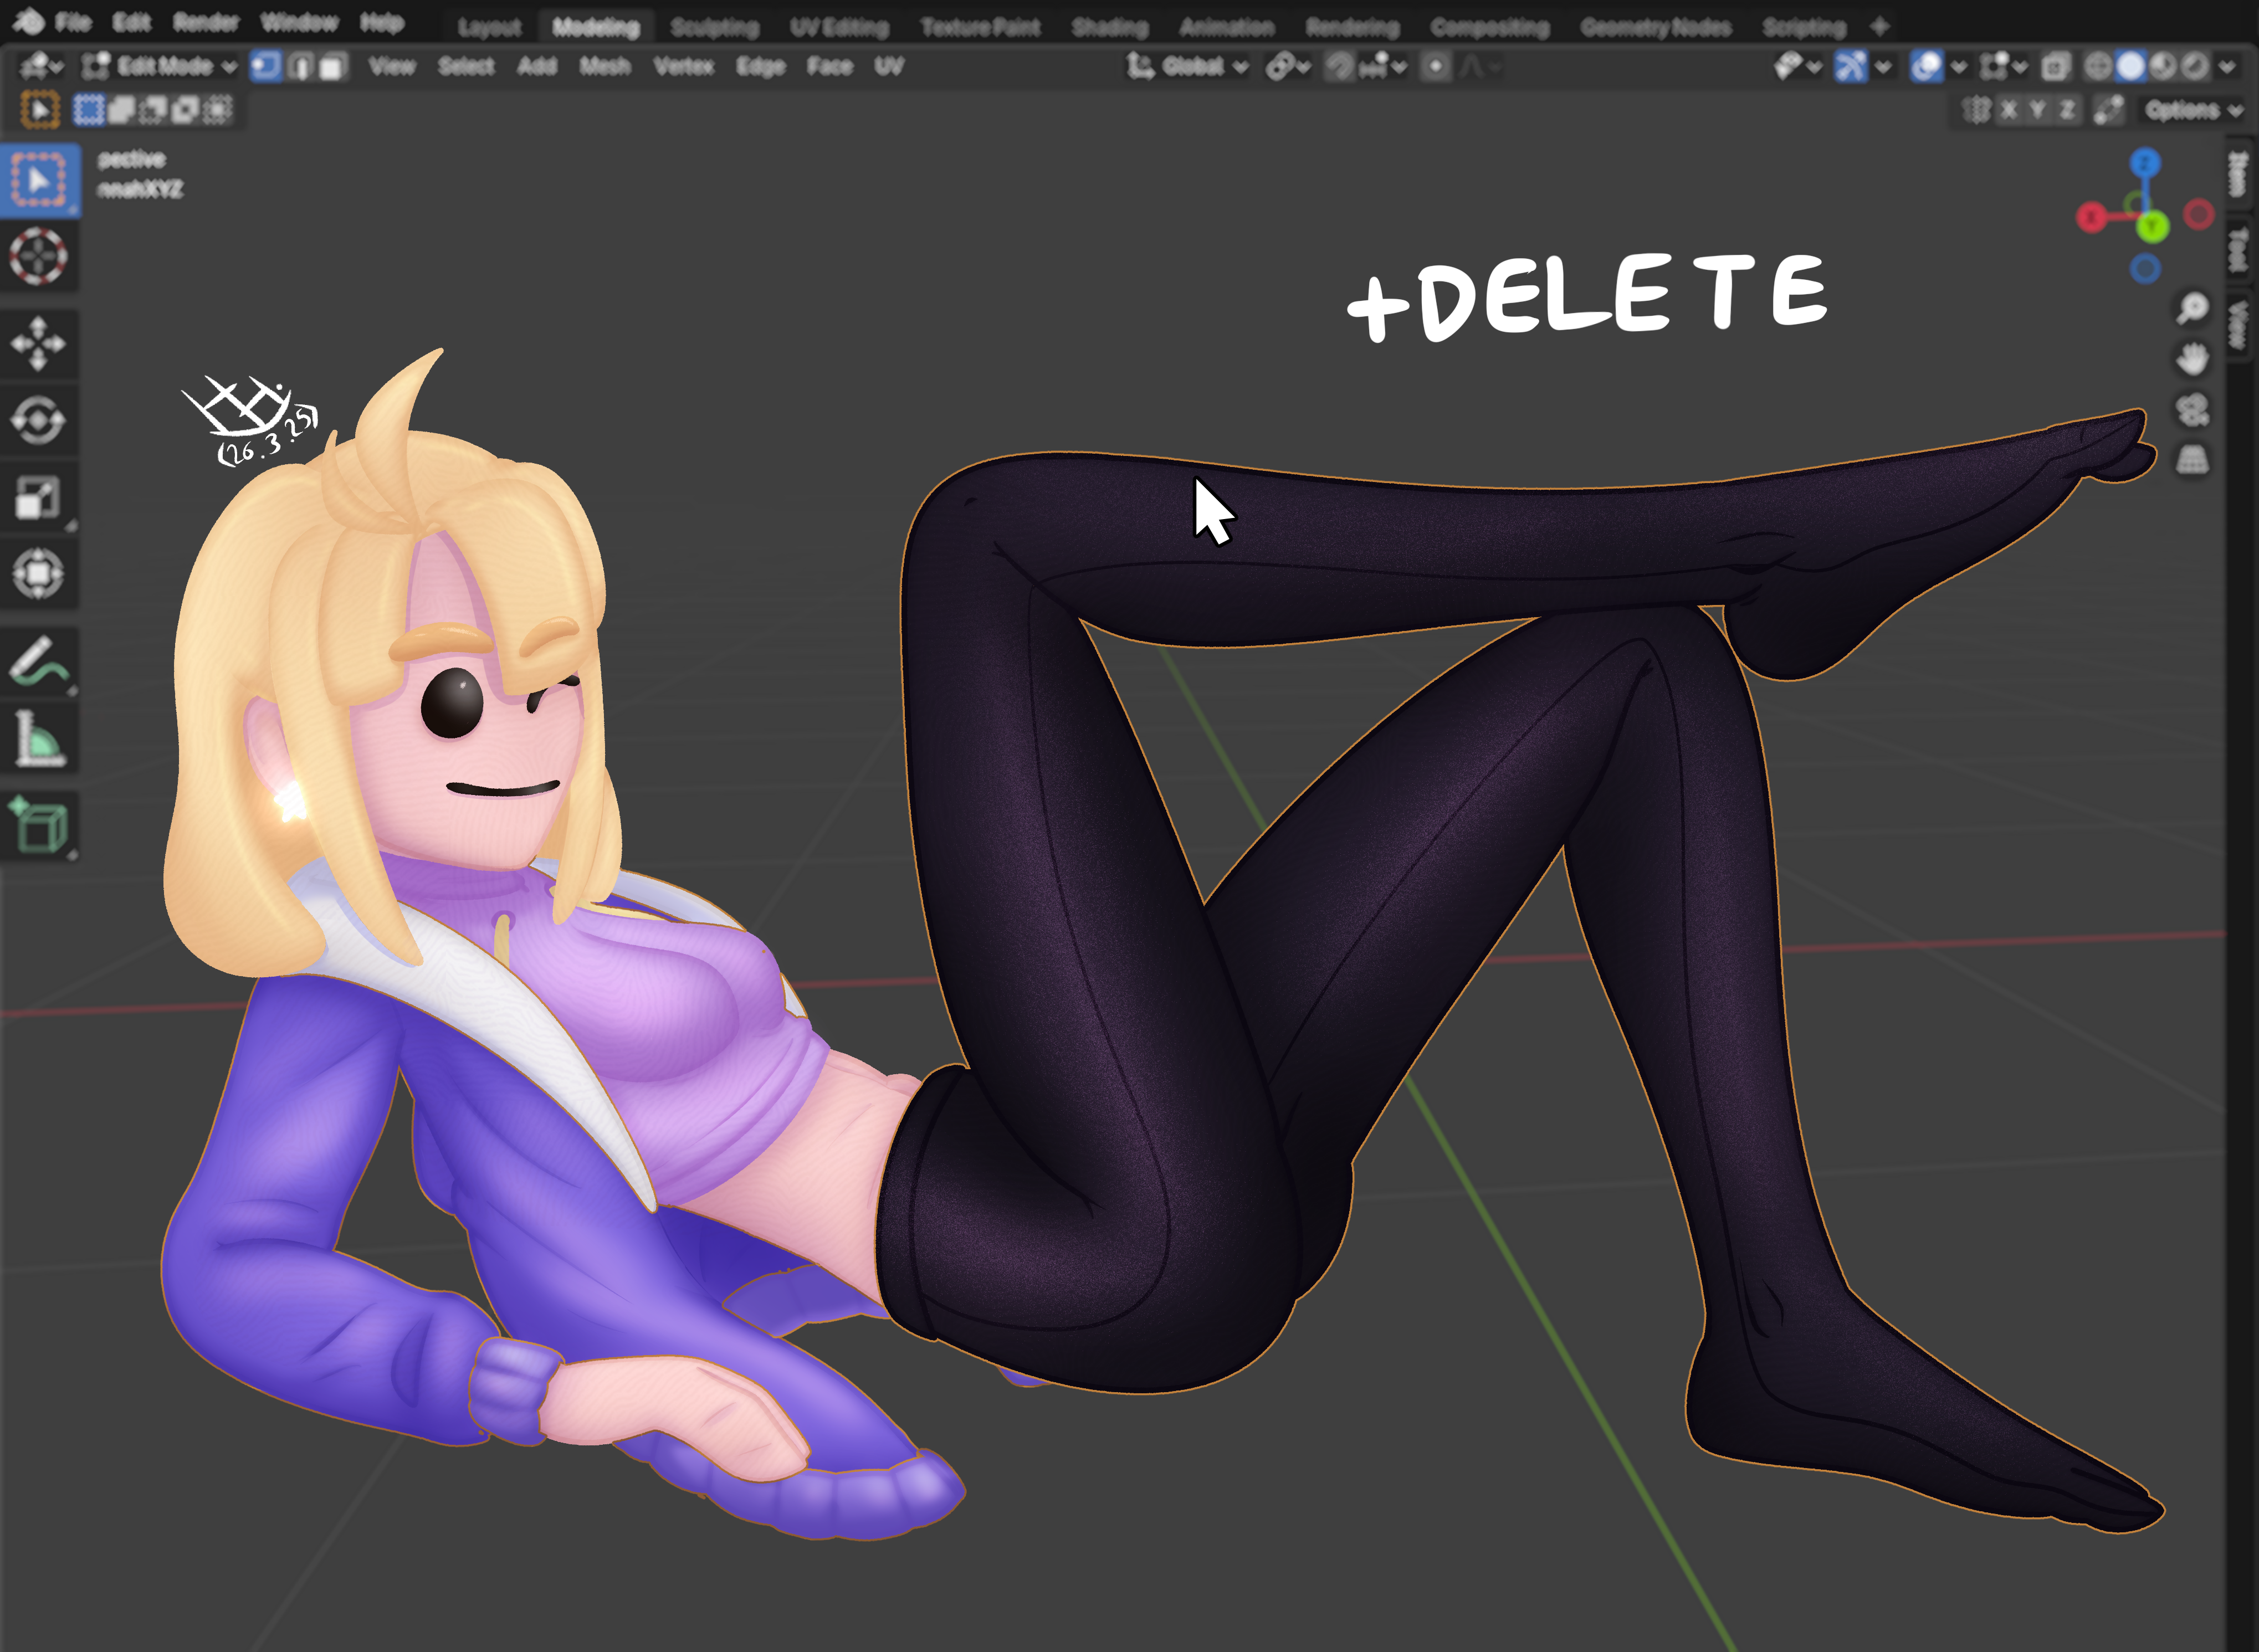This screenshot has height=1652, width=2259.
Task: Open the Options dropdown
Action: 2193,109
